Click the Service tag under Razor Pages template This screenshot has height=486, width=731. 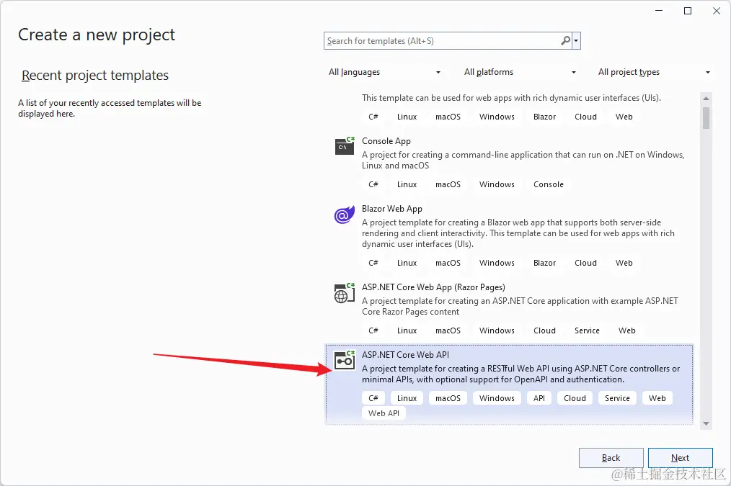[x=587, y=330]
